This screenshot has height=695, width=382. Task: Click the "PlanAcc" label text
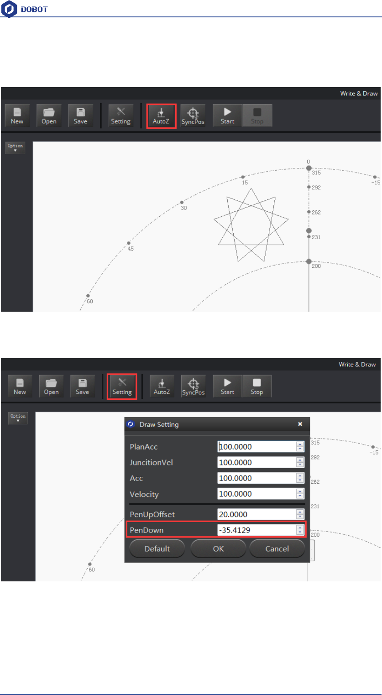(144, 447)
